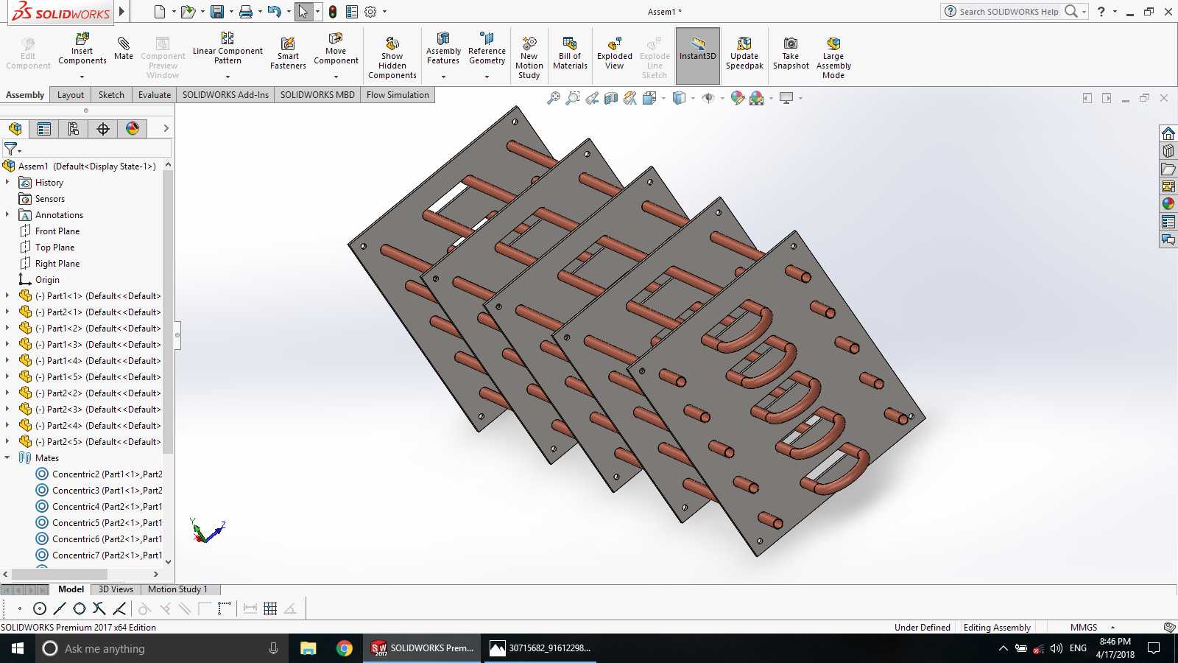
Task: Create an Exploded View
Action: coord(614,53)
